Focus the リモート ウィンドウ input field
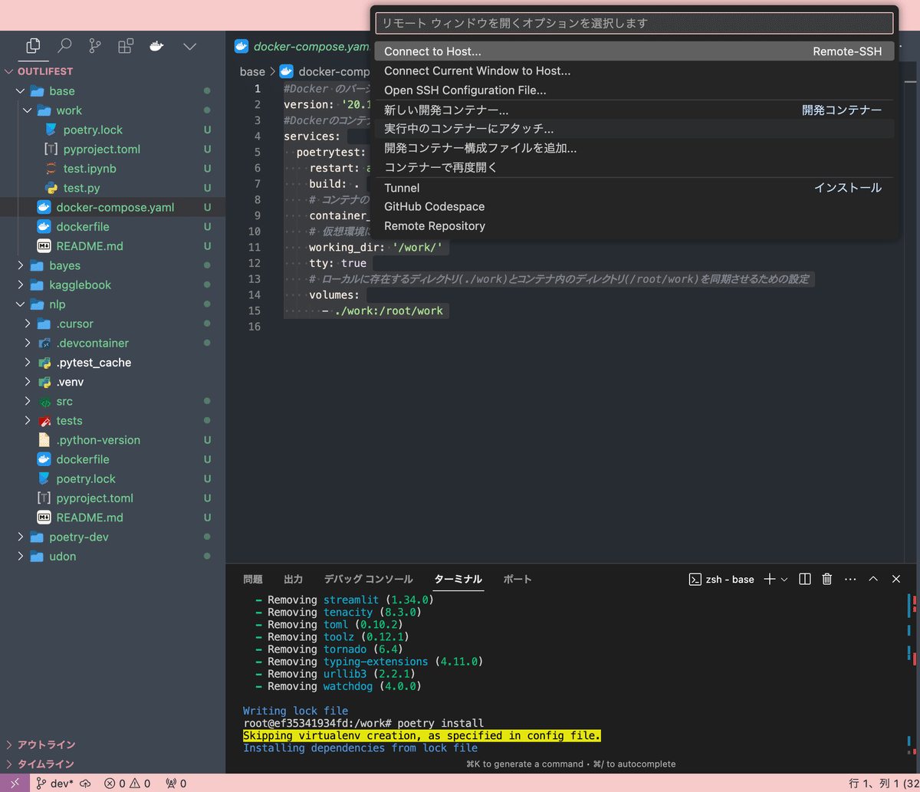920x792 pixels. click(x=633, y=23)
